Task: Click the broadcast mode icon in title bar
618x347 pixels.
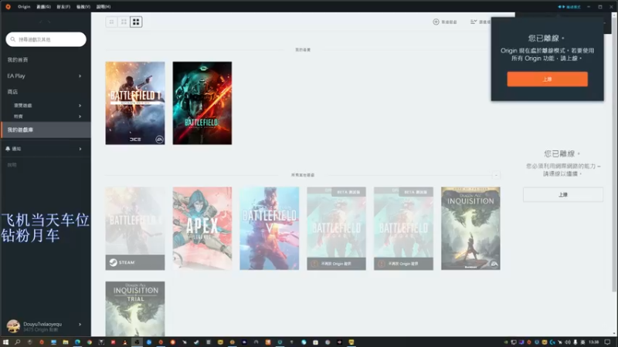Action: pyautogui.click(x=562, y=7)
